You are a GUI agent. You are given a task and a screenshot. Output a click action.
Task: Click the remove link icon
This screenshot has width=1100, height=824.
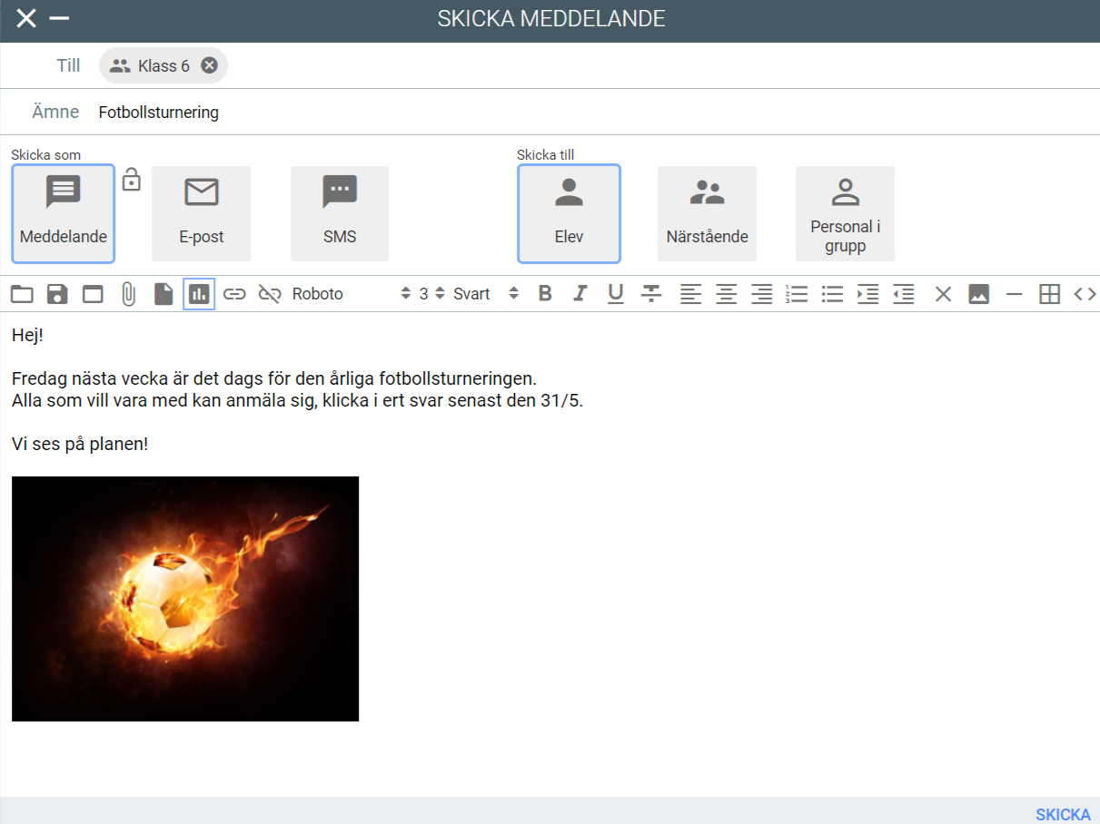point(270,294)
